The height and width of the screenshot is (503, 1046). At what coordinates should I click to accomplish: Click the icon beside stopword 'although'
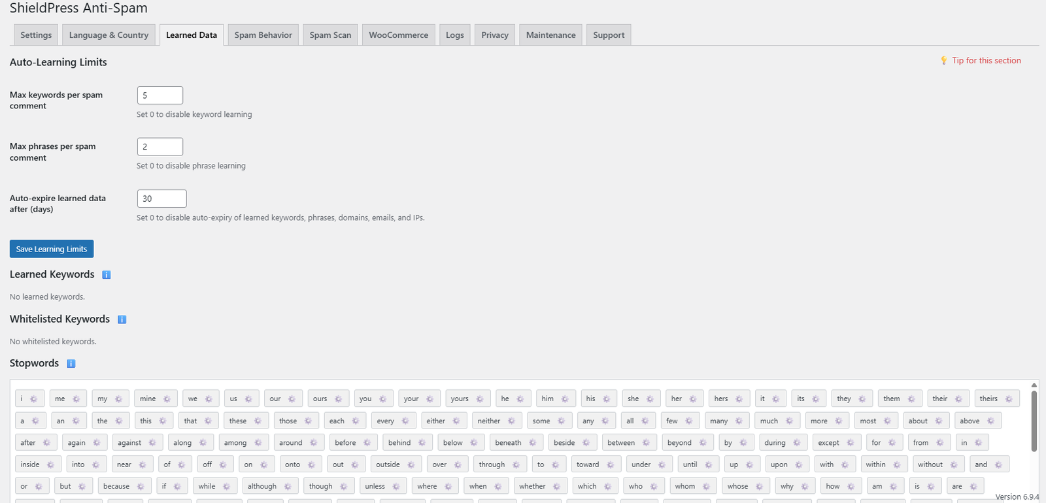(288, 487)
